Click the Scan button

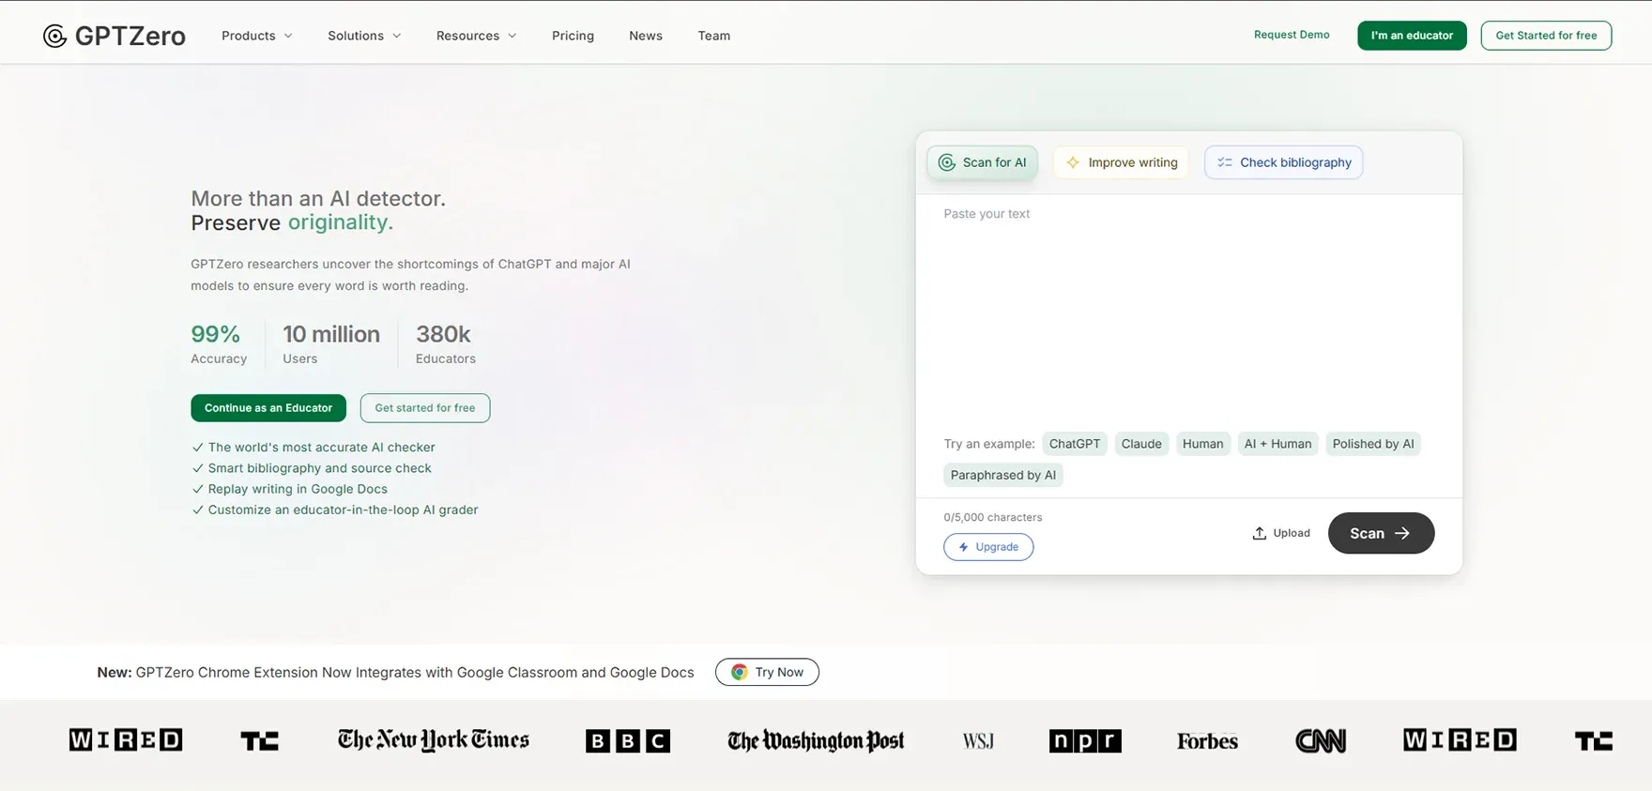[1381, 533]
